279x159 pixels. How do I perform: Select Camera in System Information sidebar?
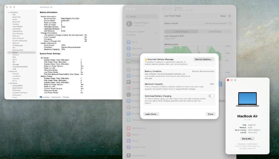[16, 24]
